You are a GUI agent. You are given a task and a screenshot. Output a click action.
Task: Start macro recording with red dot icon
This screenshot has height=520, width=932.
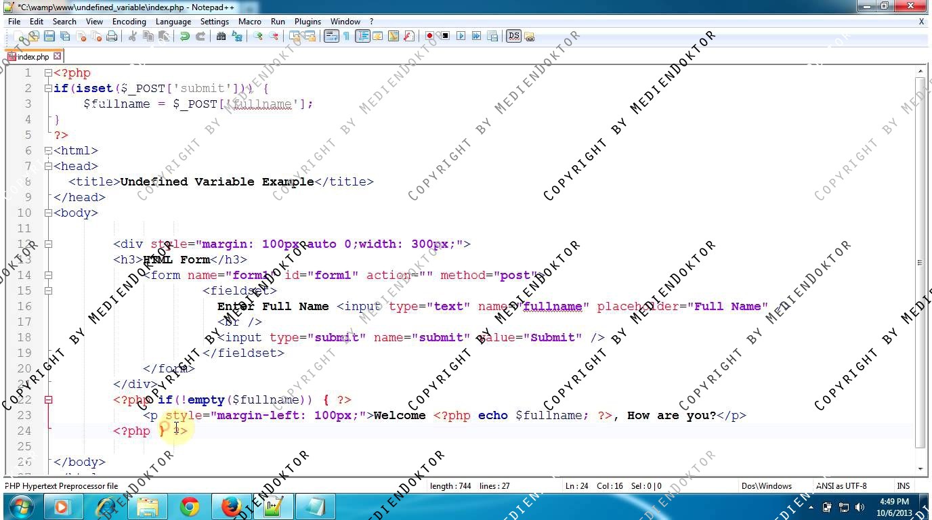[429, 37]
